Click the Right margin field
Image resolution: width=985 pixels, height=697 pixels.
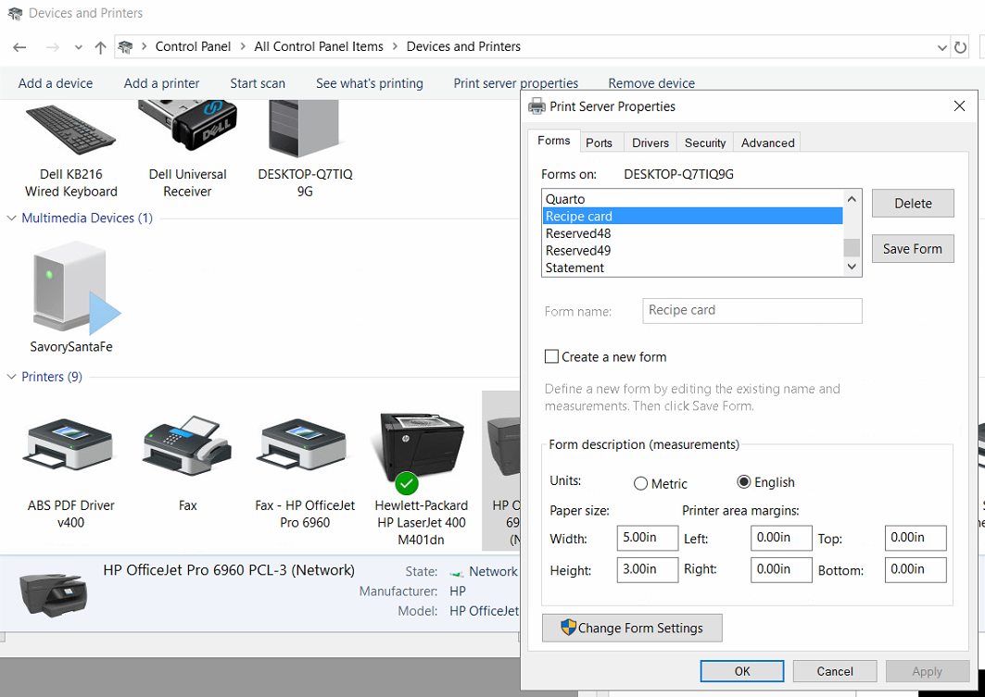click(x=781, y=569)
